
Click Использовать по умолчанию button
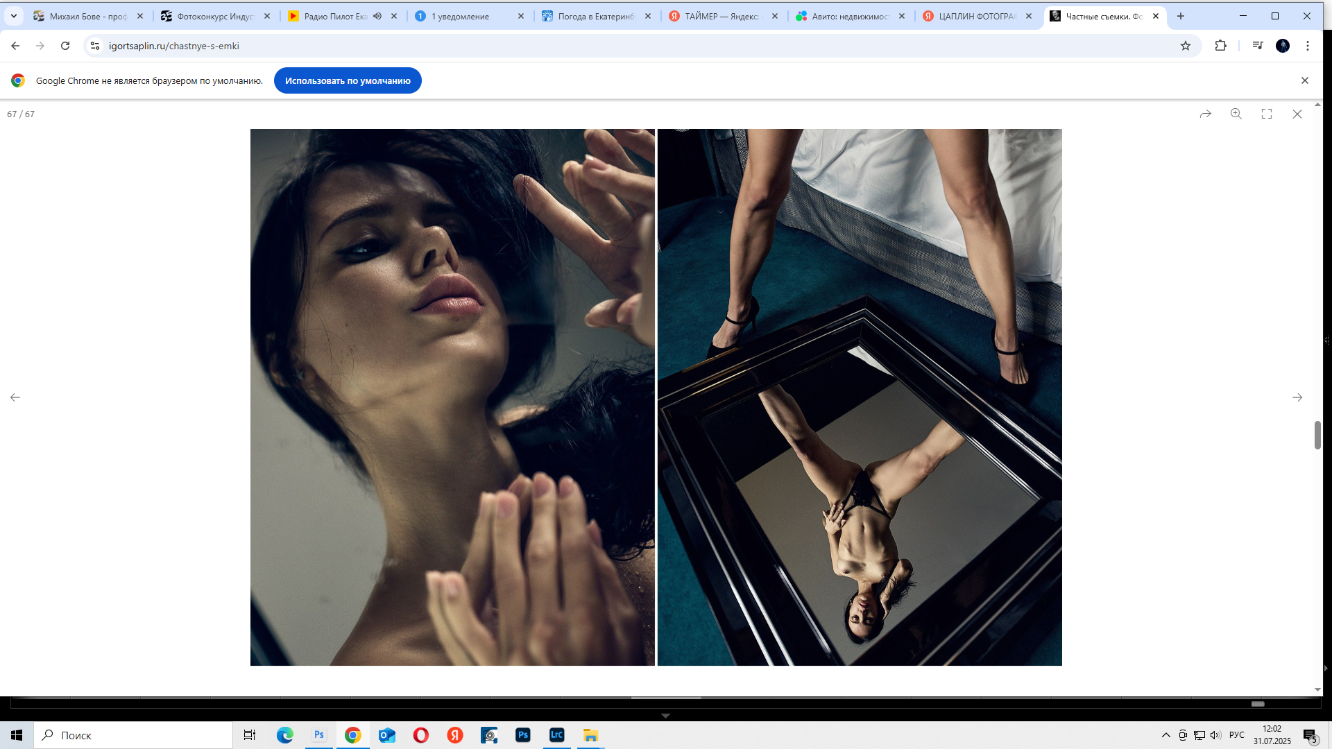(x=348, y=80)
